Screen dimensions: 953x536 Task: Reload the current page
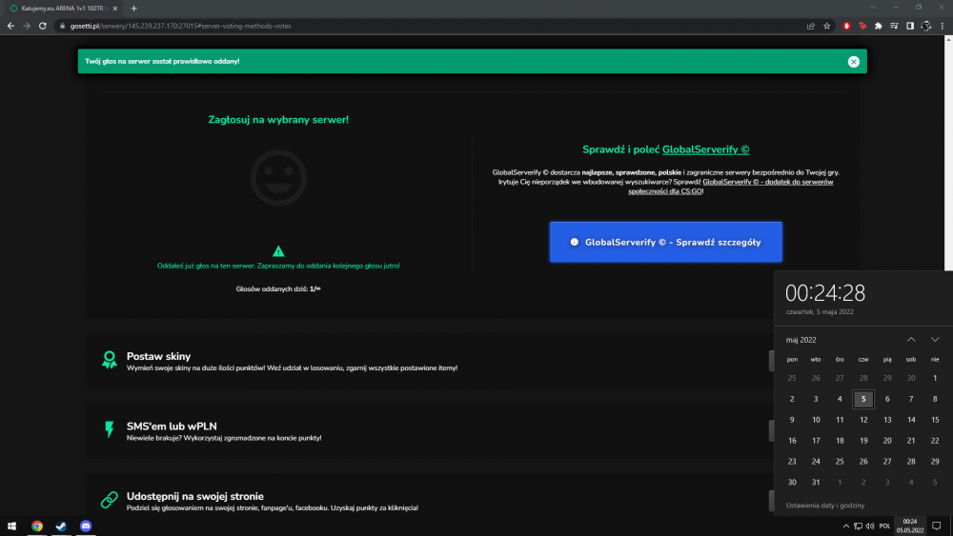tap(43, 26)
